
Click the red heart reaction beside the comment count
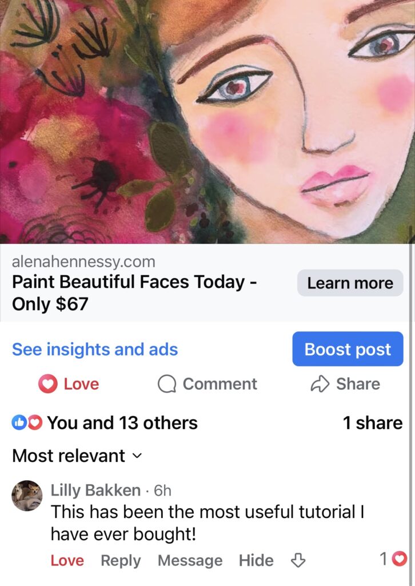[400, 559]
